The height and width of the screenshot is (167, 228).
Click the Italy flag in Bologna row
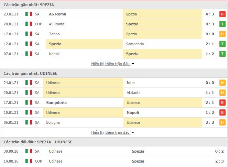[29, 122]
